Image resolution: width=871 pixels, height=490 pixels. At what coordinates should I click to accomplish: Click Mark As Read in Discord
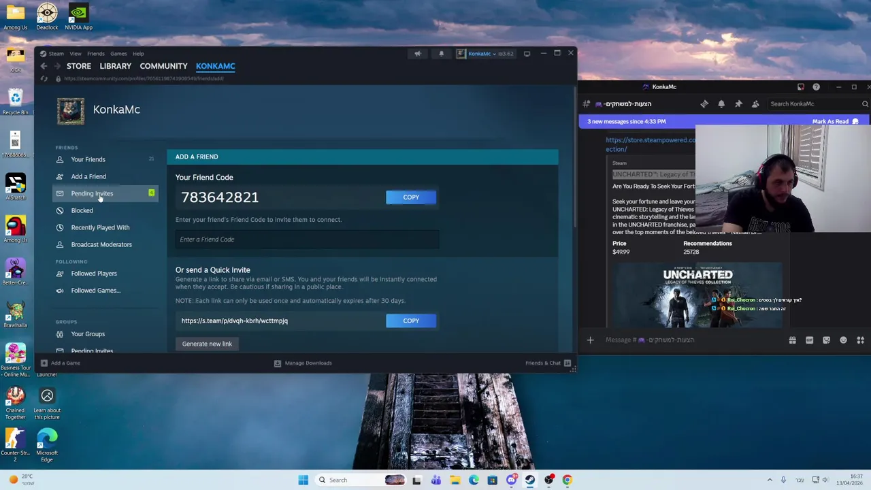click(835, 121)
